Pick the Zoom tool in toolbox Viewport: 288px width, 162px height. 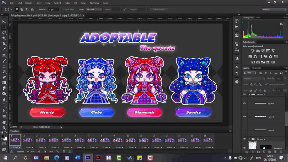click(4, 128)
